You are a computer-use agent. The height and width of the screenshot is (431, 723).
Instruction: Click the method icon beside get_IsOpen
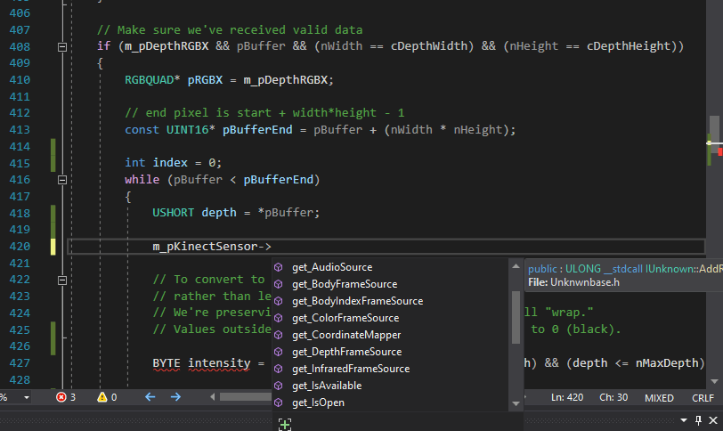pyautogui.click(x=278, y=403)
